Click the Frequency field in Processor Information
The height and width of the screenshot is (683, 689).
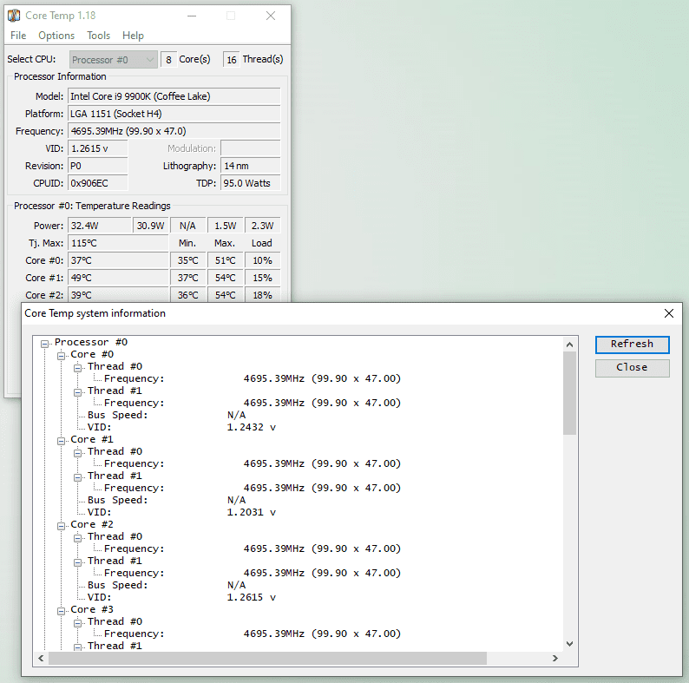click(174, 131)
